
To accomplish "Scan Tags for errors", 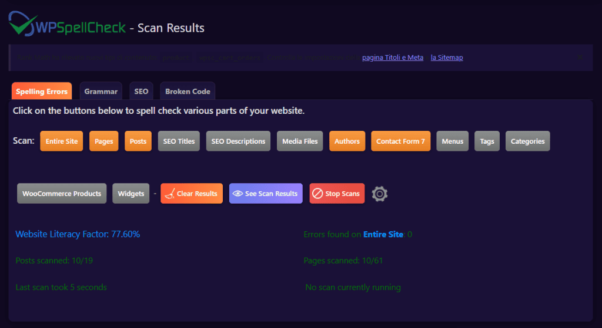I will (x=487, y=141).
